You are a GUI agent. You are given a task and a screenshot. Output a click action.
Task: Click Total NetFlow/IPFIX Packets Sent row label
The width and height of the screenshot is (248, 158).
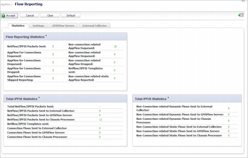(x=30, y=107)
